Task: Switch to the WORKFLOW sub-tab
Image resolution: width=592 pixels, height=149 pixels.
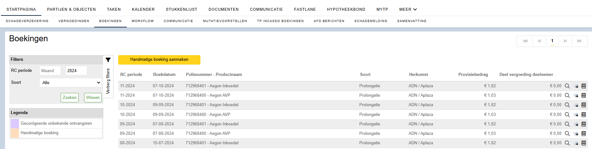Action: pos(143,21)
